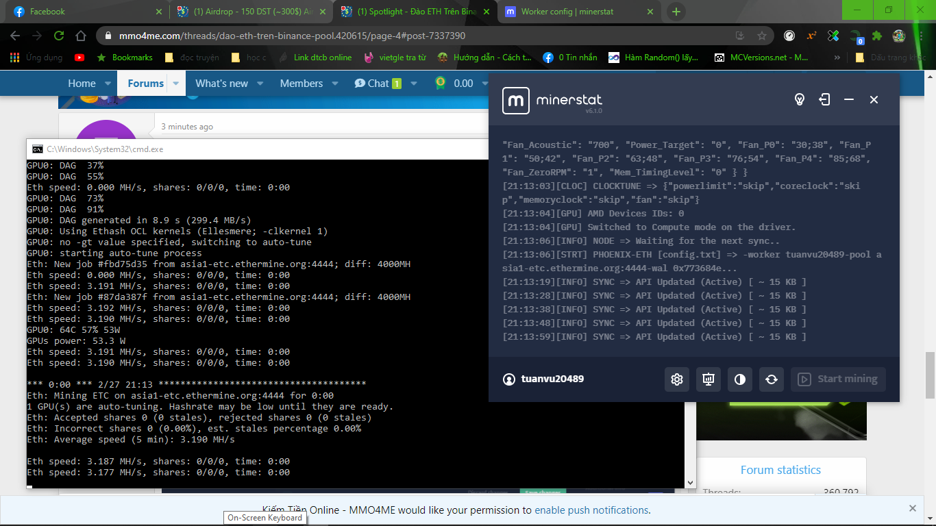
Task: Click the enable push notifications link
Action: pos(591,510)
